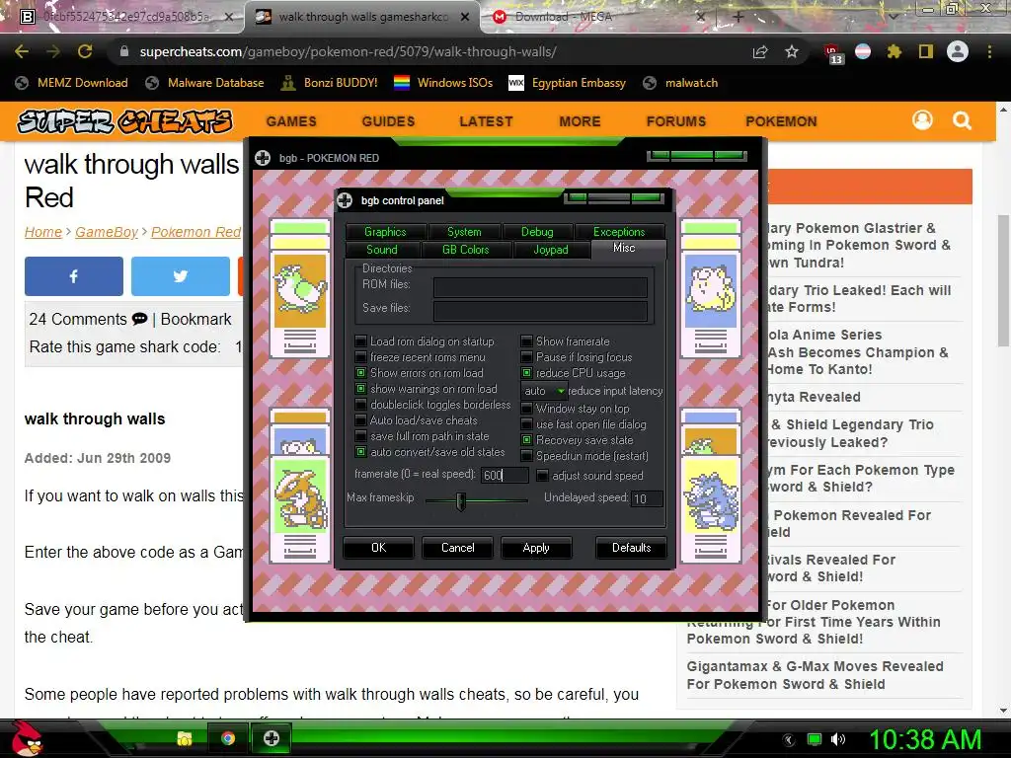Toggle the browser side panel icon
The width and height of the screenshot is (1011, 758).
[x=926, y=51]
